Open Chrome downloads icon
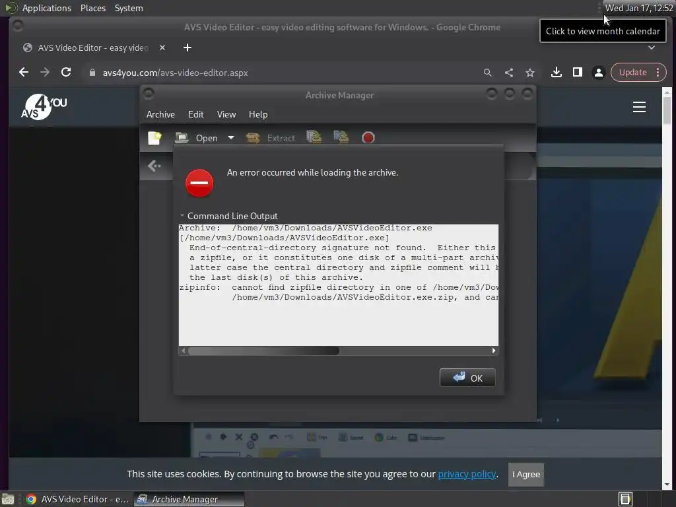 tap(556, 73)
